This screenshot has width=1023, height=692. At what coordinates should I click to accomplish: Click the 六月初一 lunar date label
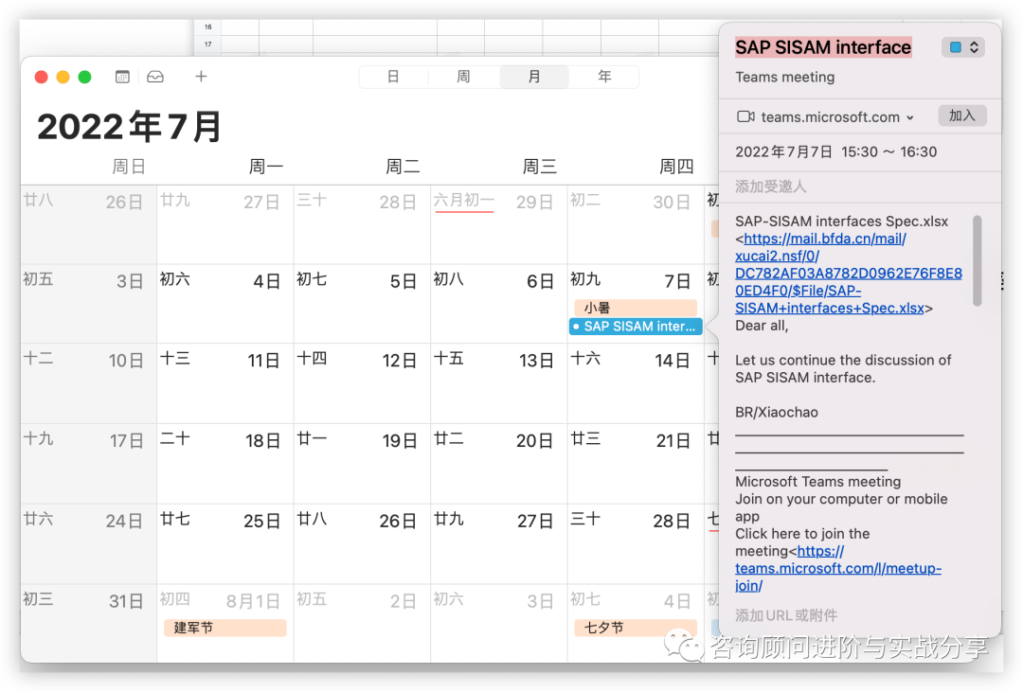point(464,201)
